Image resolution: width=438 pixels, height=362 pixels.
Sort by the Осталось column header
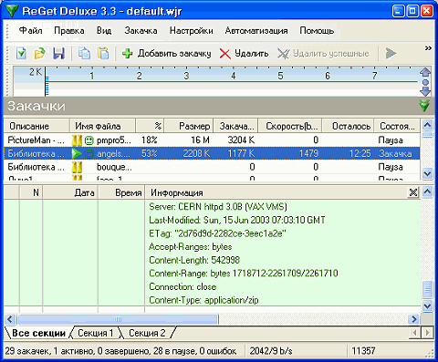click(x=349, y=126)
